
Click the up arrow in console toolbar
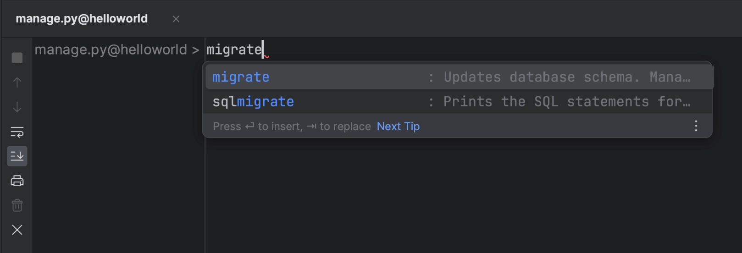[x=17, y=82]
